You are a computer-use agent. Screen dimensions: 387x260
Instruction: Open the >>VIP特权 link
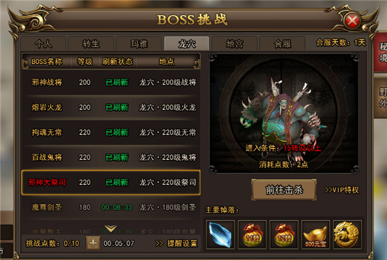(x=342, y=190)
